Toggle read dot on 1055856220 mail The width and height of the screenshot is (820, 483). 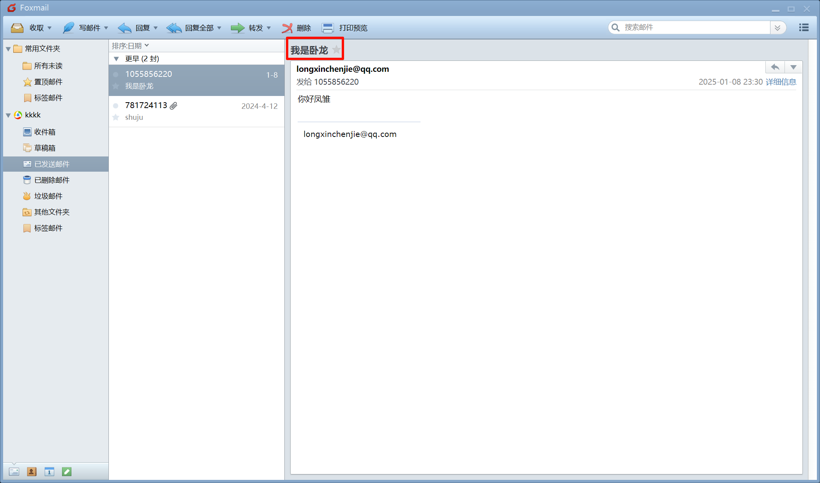coord(116,74)
